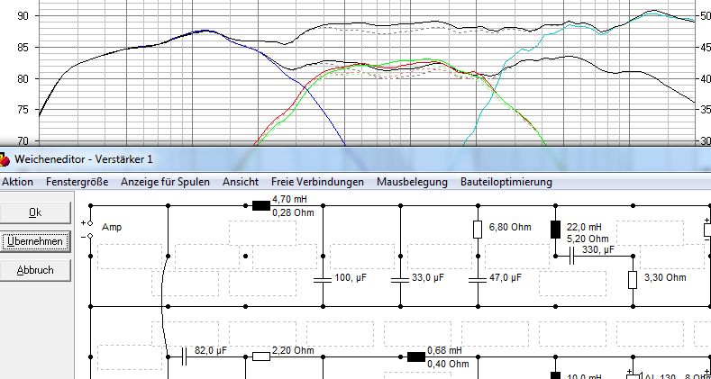This screenshot has height=379, width=711.
Task: Click the Übernehmen button
Action: click(35, 241)
